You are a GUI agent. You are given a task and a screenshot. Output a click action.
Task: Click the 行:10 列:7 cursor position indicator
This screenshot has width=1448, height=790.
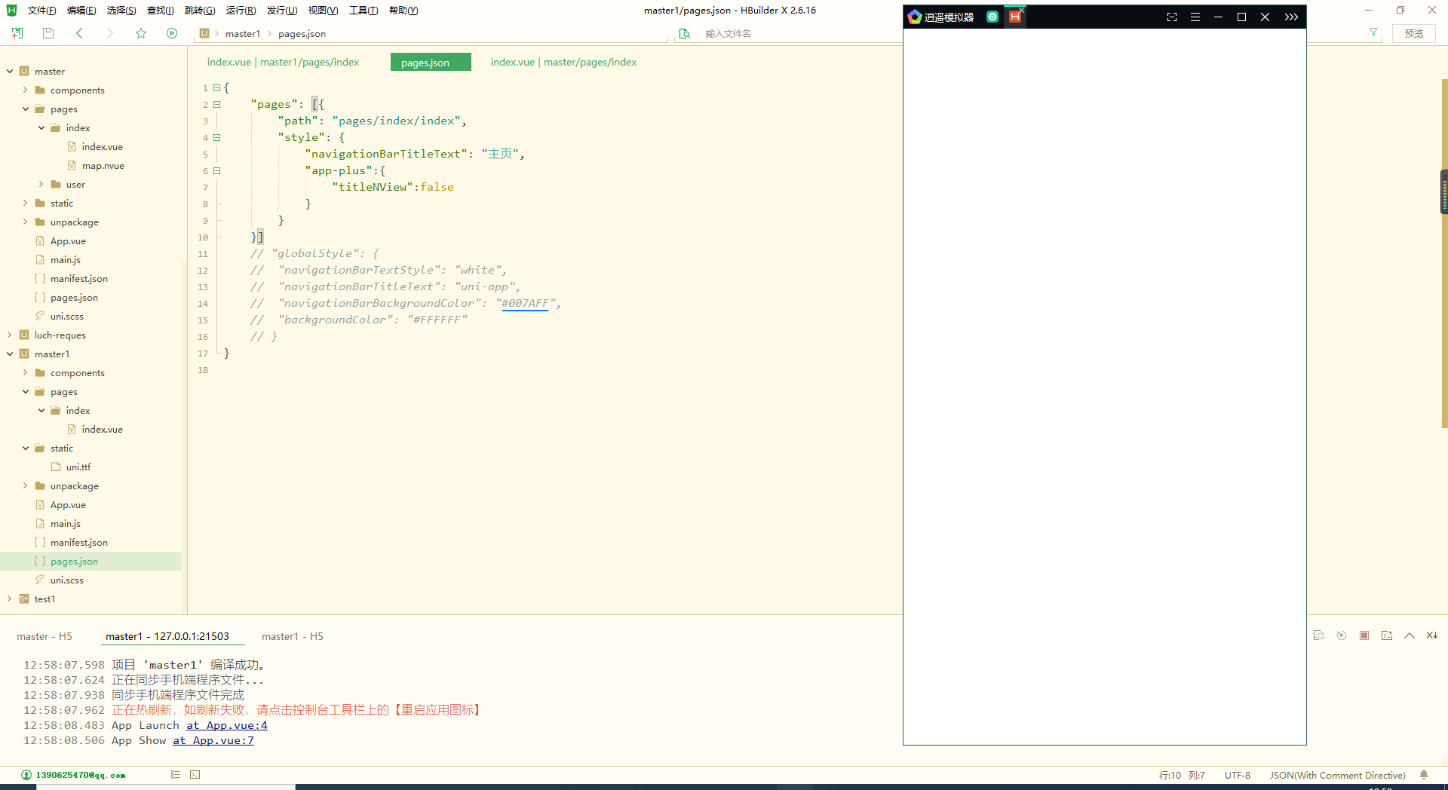1182,775
